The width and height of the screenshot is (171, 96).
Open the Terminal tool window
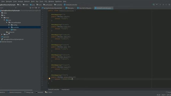[39, 92]
